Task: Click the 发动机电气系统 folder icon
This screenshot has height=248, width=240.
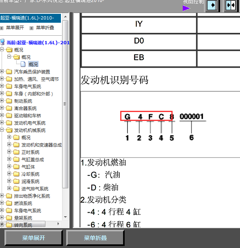Action: (9, 123)
